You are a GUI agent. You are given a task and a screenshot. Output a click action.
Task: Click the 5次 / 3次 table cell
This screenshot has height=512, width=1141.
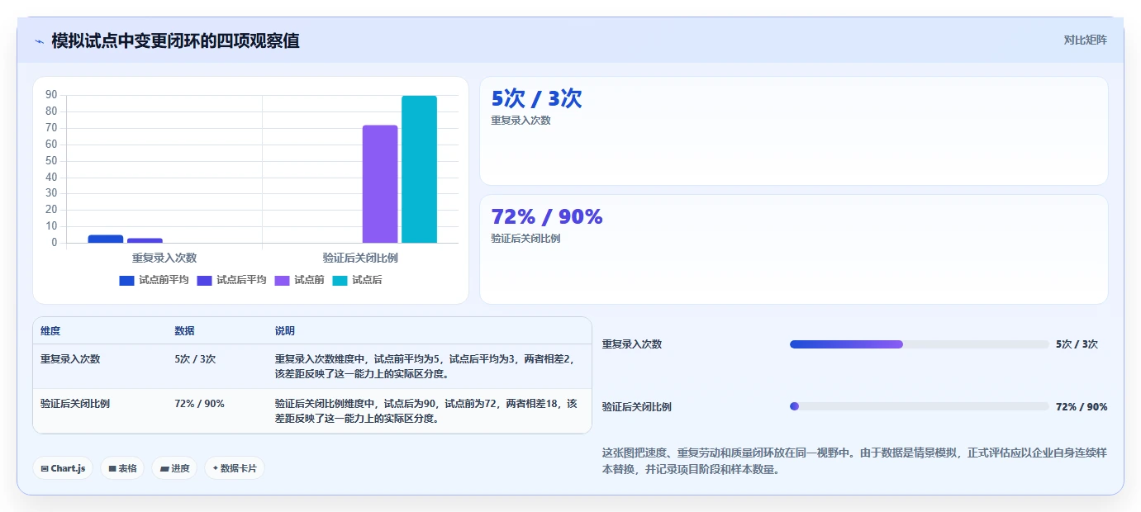coord(195,359)
